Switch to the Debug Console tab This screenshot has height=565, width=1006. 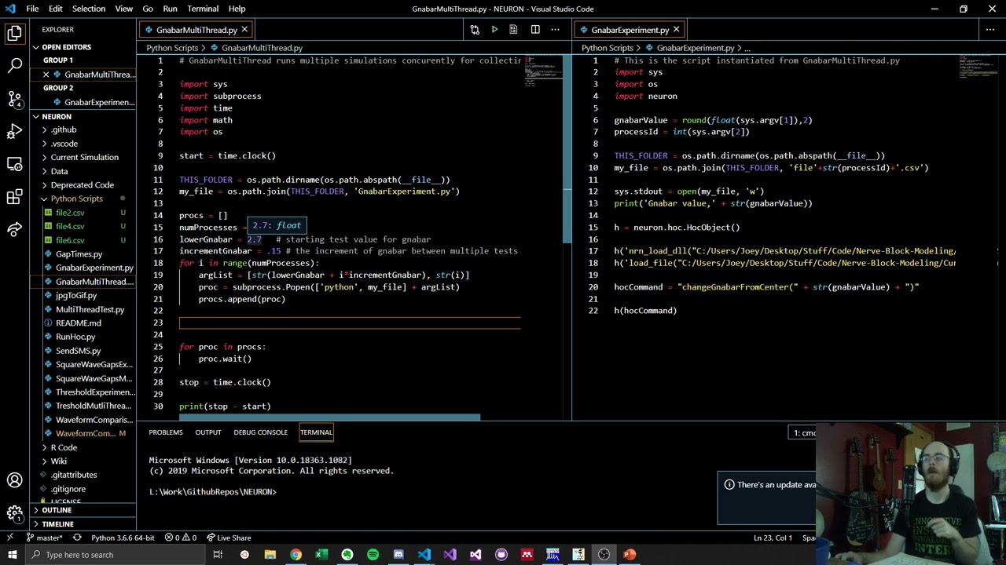pos(260,432)
